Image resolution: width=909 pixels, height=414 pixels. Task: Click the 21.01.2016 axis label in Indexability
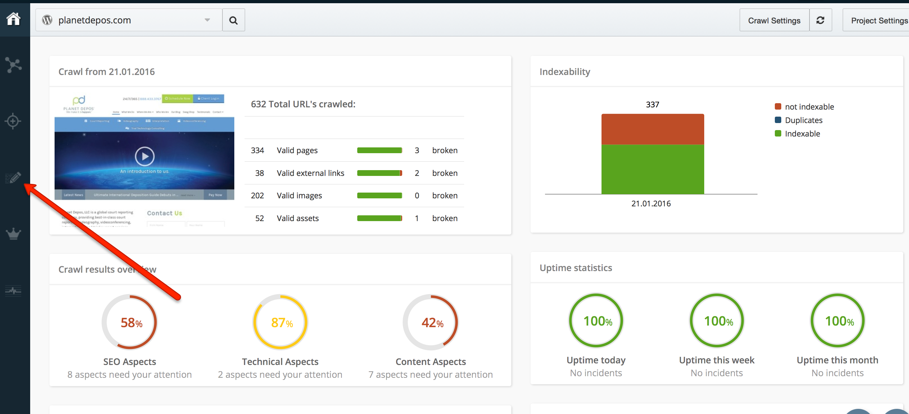click(651, 203)
